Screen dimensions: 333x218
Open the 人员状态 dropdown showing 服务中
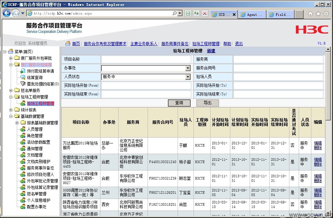coord(188,77)
